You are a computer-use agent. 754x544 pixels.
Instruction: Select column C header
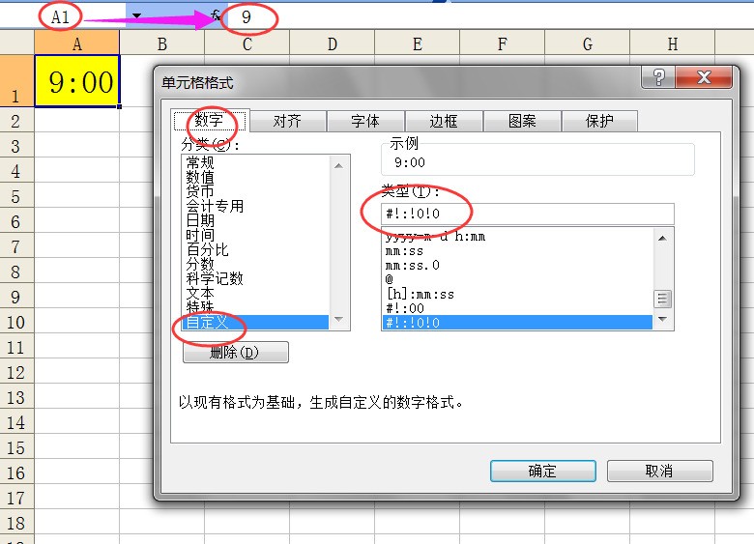[x=247, y=44]
